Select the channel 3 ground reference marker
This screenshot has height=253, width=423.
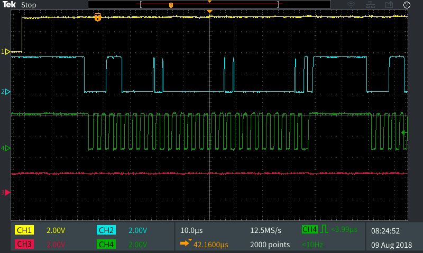tap(6, 192)
